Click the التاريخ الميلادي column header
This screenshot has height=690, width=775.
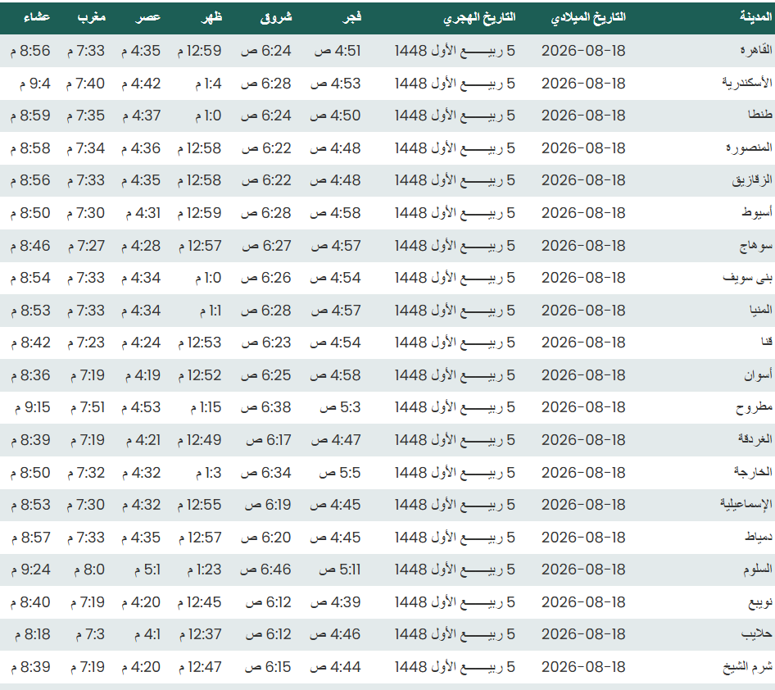pyautogui.click(x=588, y=17)
